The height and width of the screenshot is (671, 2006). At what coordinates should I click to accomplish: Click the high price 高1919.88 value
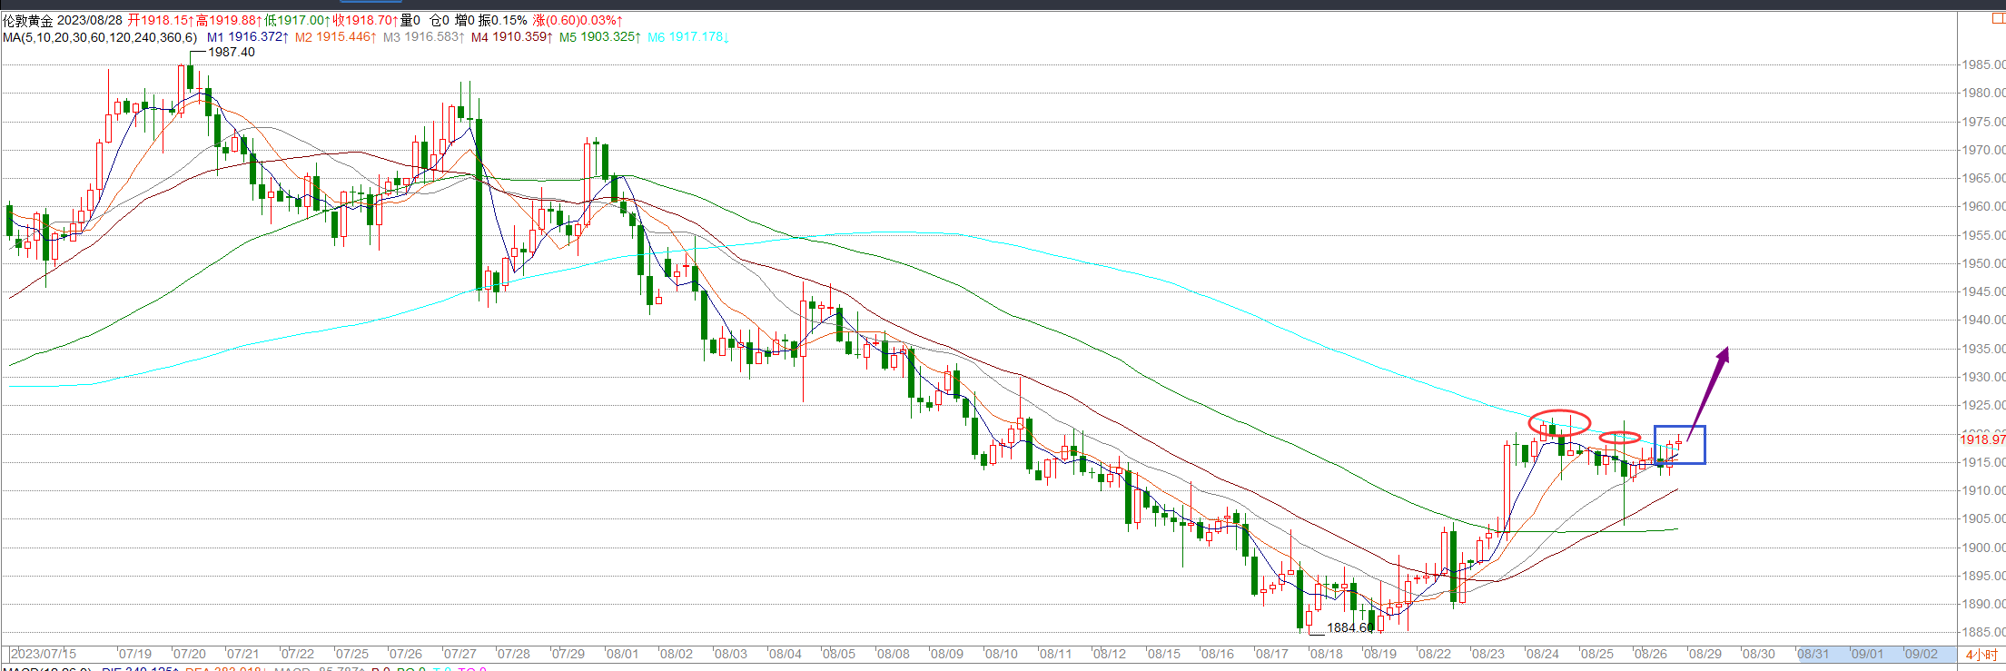tap(230, 20)
